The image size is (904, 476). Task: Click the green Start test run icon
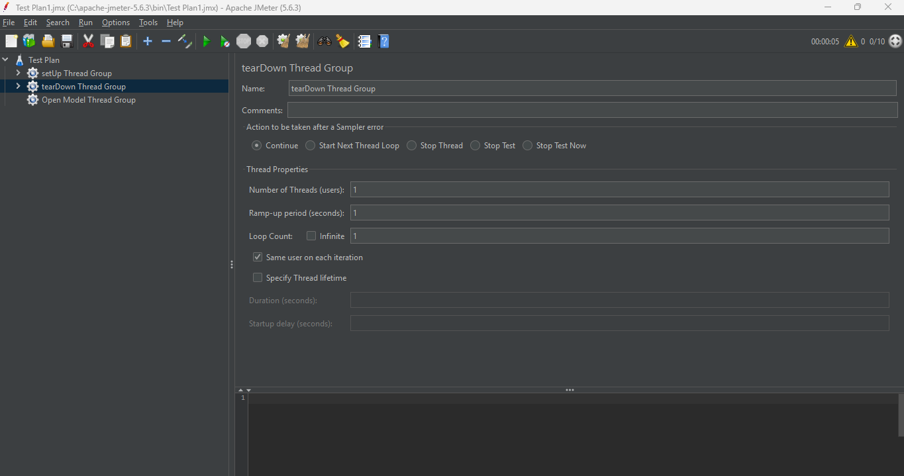click(x=206, y=42)
